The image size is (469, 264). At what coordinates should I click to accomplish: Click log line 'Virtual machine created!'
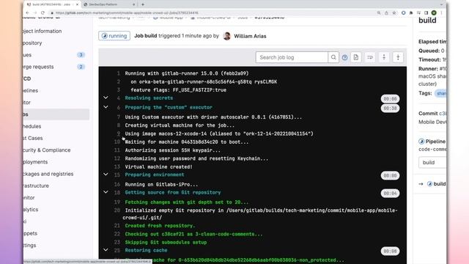pyautogui.click(x=158, y=166)
